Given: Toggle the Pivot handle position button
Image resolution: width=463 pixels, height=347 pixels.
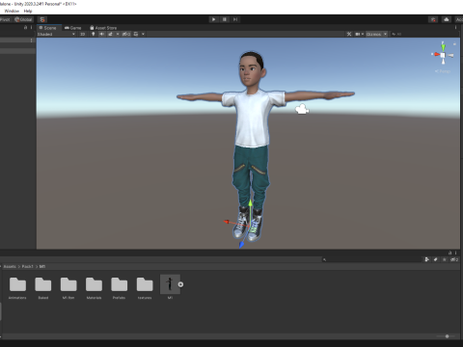Looking at the screenshot, I should point(5,19).
